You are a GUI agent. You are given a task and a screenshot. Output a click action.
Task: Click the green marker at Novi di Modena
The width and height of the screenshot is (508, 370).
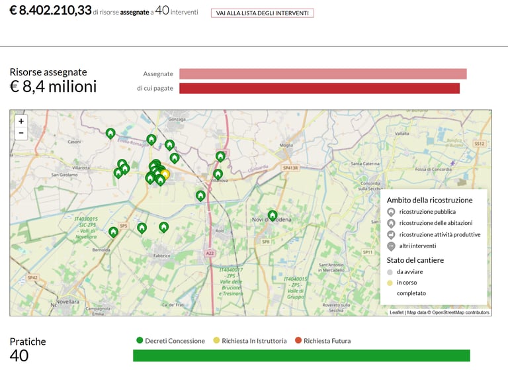tap(273, 215)
